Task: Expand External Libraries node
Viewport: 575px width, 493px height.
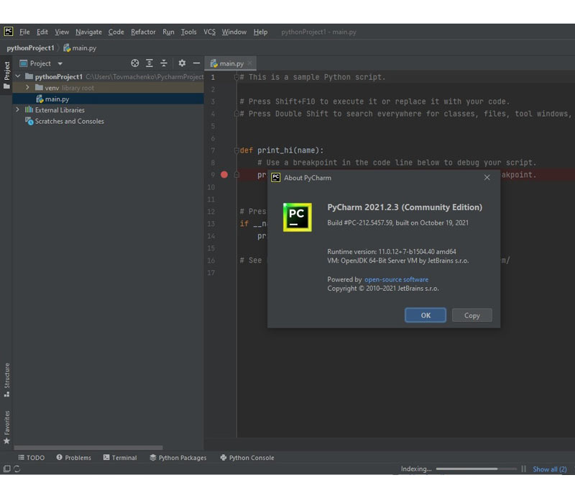Action: tap(17, 109)
